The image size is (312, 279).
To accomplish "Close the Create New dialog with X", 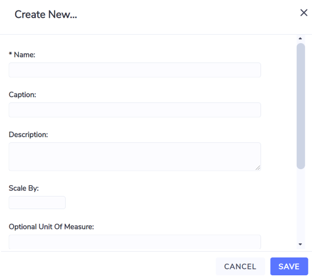I will (304, 13).
